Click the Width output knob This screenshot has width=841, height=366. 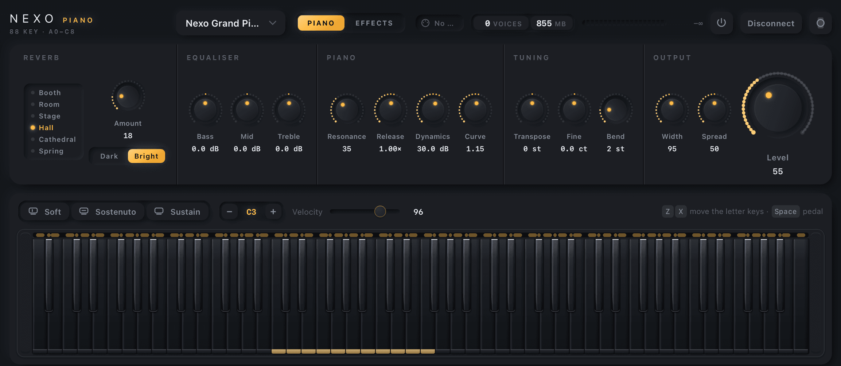[672, 109]
